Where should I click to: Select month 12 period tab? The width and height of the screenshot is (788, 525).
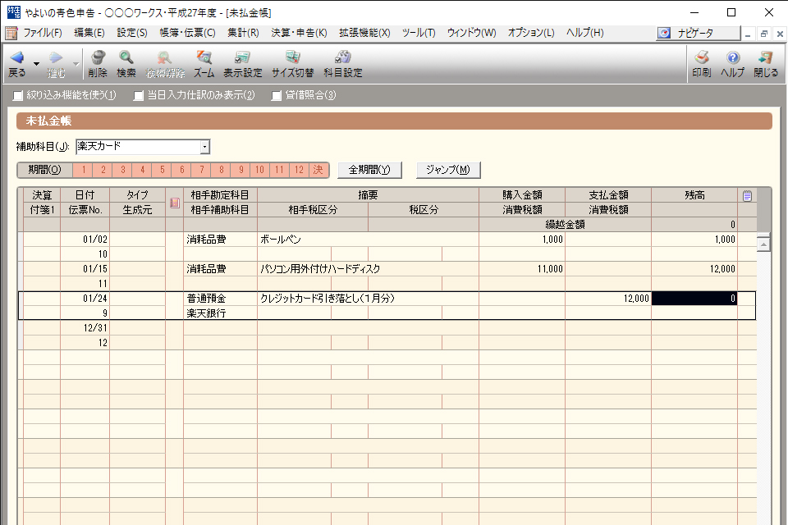point(299,170)
